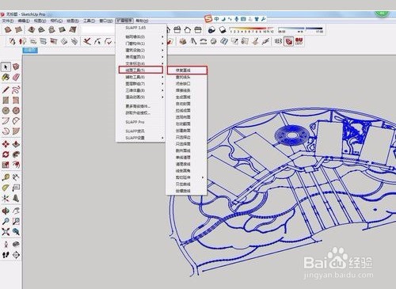Pick the Paint Bucket tool

click(6, 77)
